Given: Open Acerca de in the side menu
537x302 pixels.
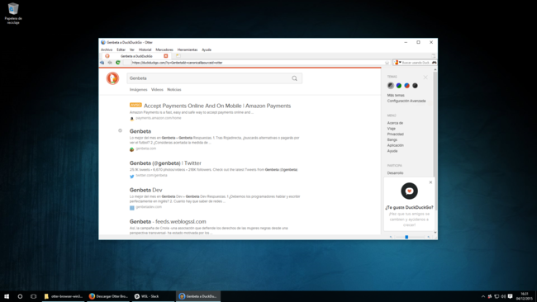Looking at the screenshot, I should click(x=395, y=123).
